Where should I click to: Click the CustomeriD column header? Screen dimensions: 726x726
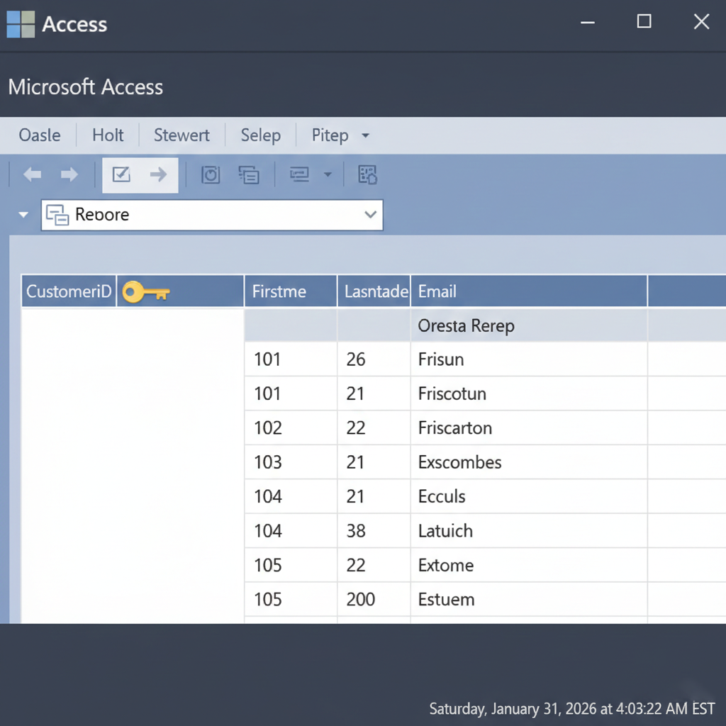[69, 291]
